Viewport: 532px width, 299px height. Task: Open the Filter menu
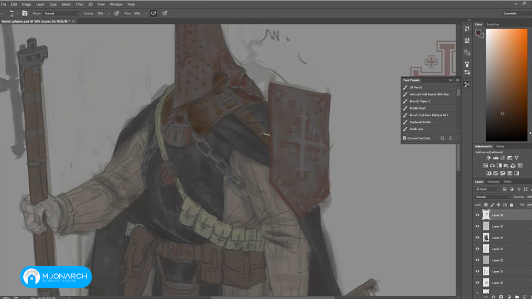tap(79, 4)
